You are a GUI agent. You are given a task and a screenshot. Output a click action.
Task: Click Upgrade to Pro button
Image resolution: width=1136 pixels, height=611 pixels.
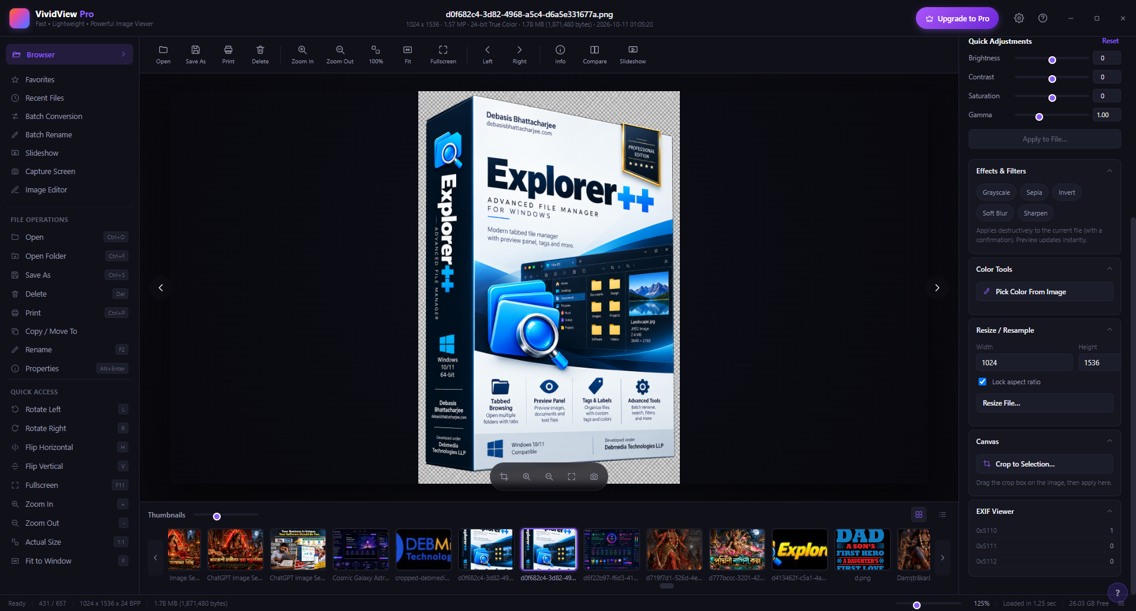(957, 18)
